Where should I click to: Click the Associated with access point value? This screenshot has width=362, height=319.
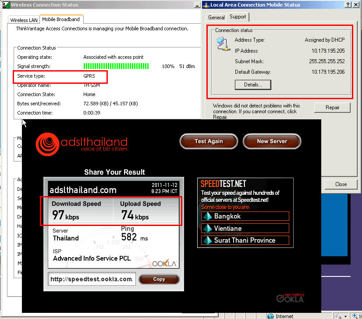click(114, 57)
